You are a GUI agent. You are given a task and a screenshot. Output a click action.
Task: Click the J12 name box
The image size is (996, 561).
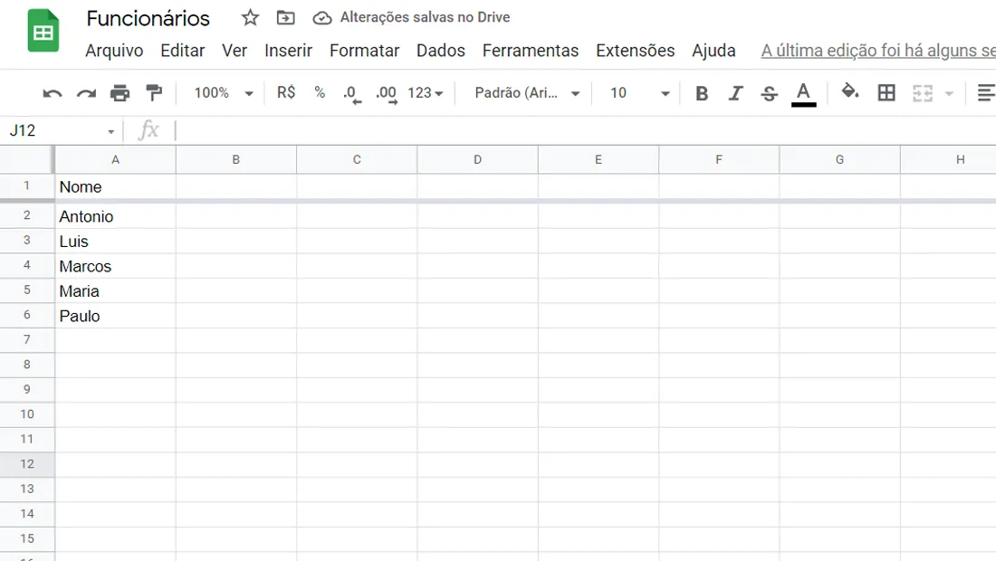[x=54, y=130]
